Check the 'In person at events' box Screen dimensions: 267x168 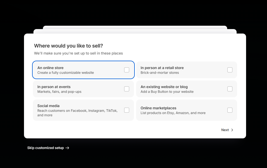click(127, 89)
